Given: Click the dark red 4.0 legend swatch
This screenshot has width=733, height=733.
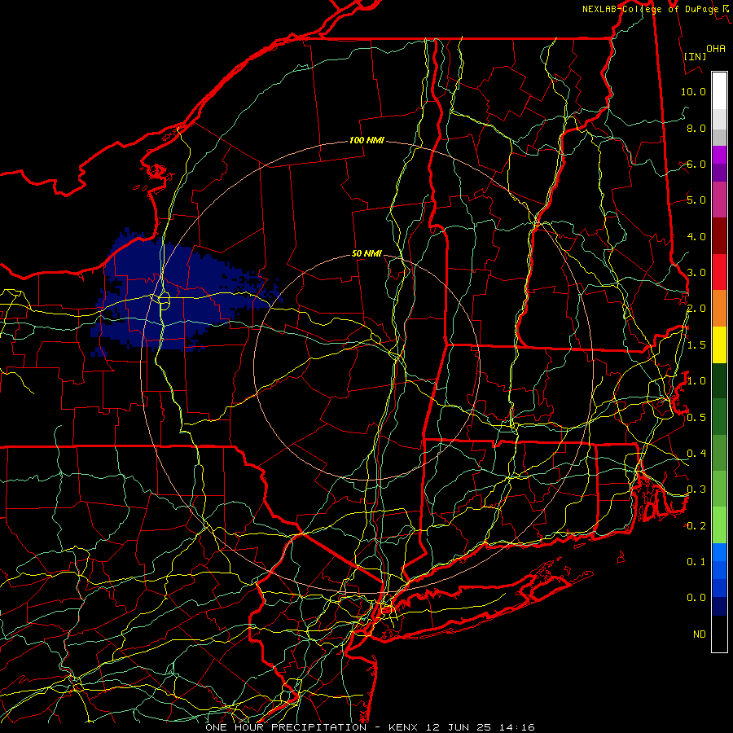Looking at the screenshot, I should coord(719,236).
